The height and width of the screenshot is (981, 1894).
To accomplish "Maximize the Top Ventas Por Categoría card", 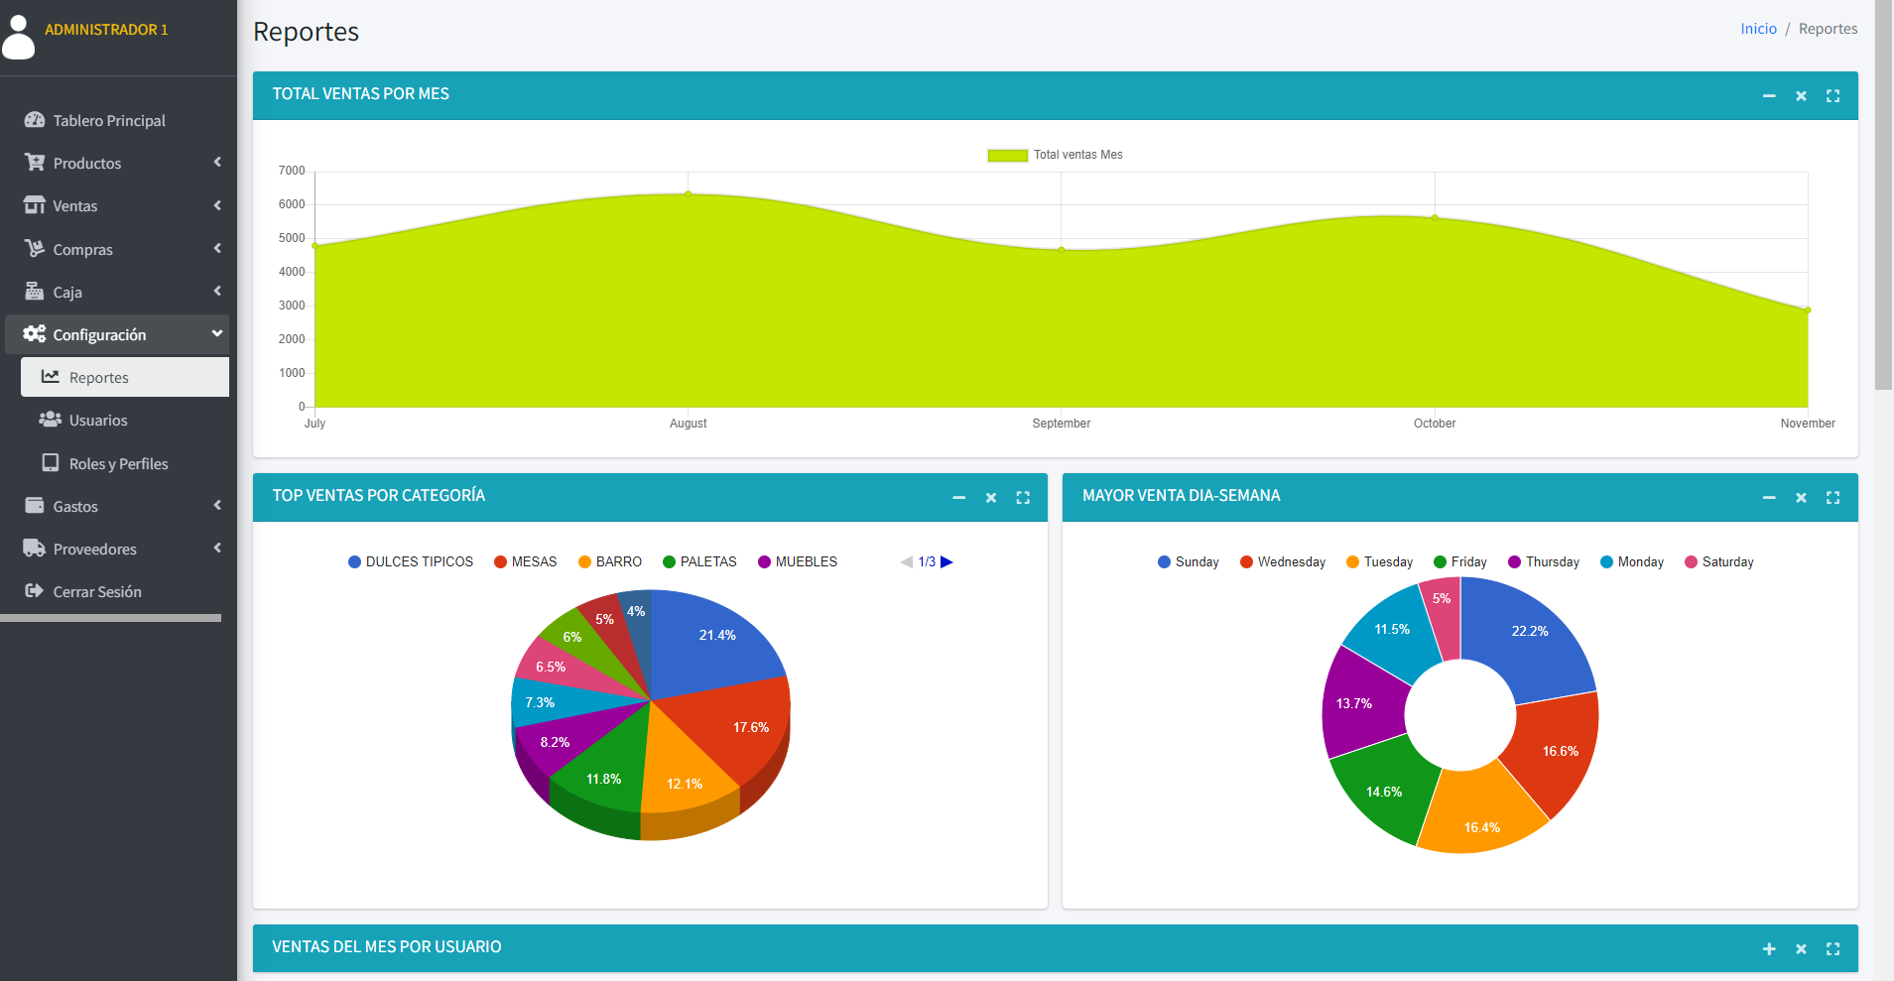I will click(1023, 498).
